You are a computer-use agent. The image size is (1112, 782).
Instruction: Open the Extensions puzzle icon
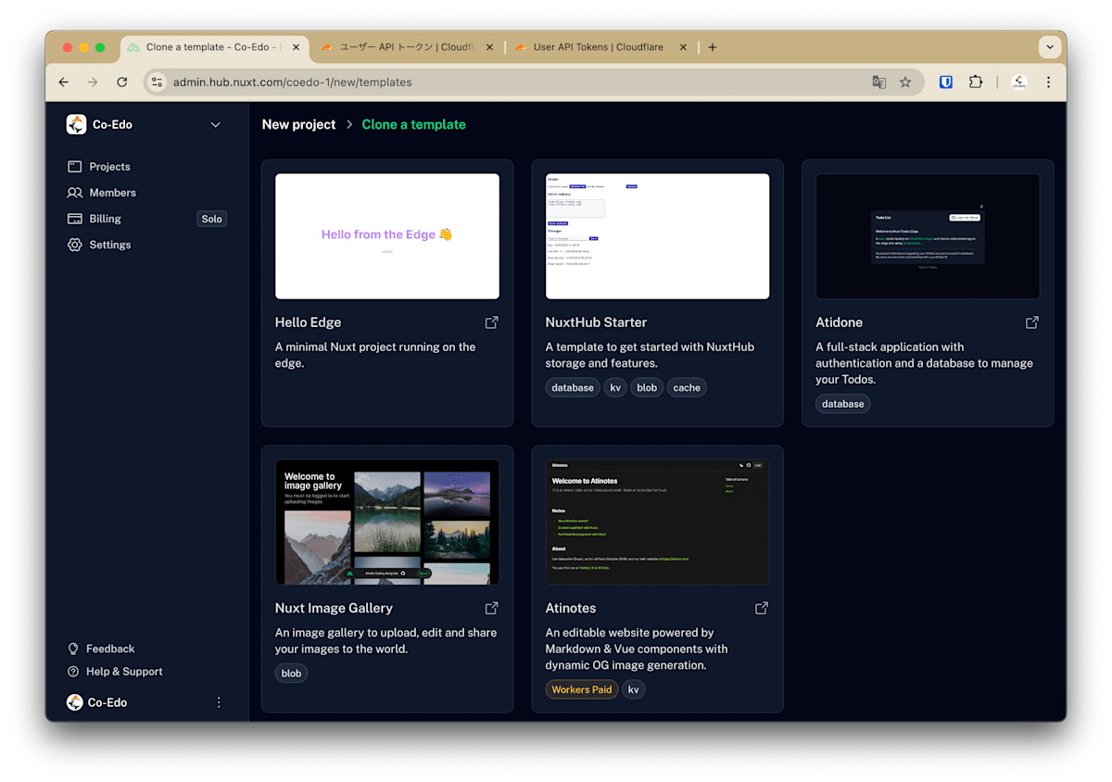pyautogui.click(x=976, y=82)
